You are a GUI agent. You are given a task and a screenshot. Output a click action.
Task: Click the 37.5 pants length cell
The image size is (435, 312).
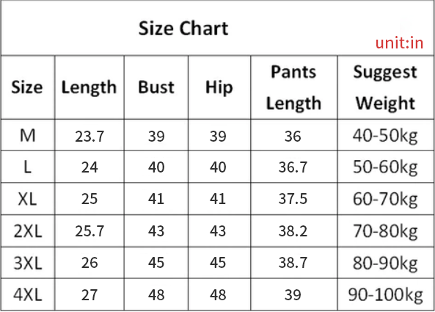point(293,199)
